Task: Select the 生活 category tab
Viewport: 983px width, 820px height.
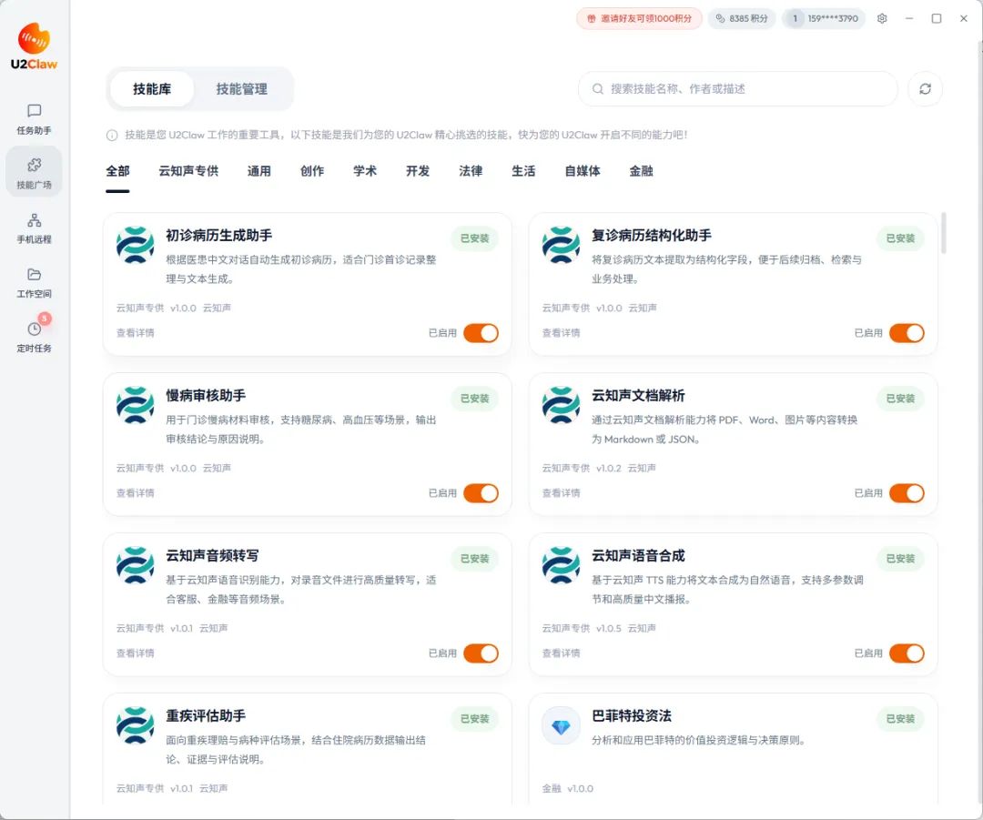Action: pyautogui.click(x=523, y=171)
